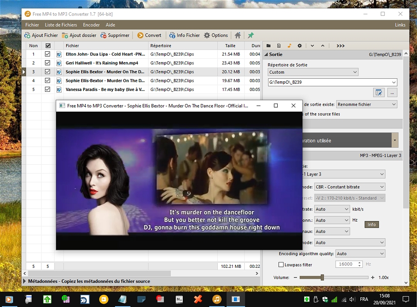
Task: Sort by the Répertoire column header
Action: 183,45
